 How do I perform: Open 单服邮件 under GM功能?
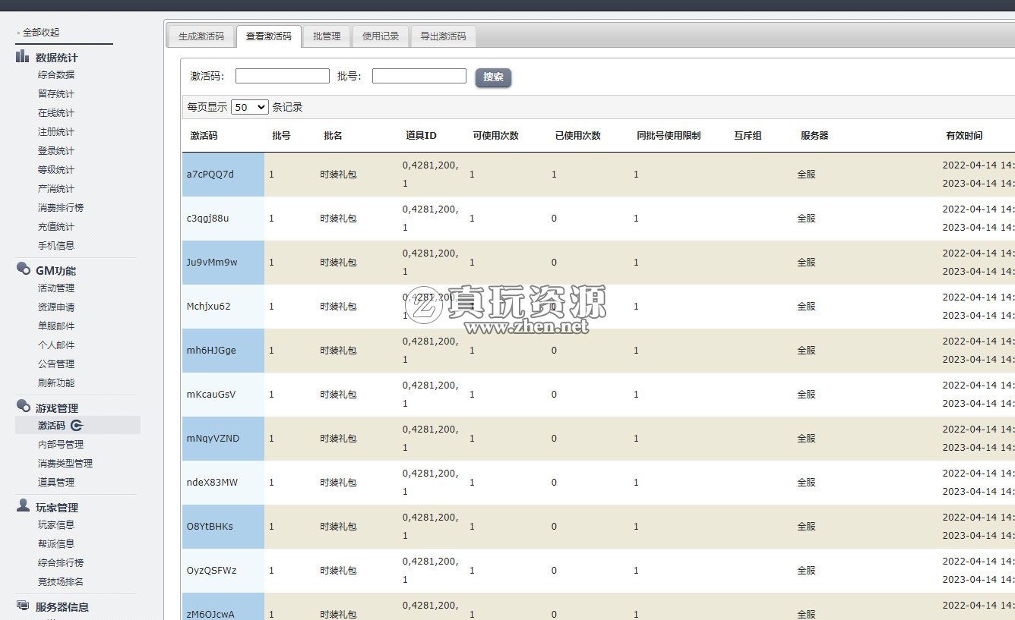[56, 326]
